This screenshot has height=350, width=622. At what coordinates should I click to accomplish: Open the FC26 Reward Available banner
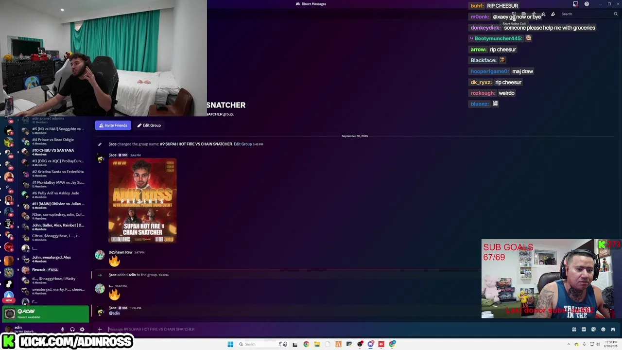[46, 314]
